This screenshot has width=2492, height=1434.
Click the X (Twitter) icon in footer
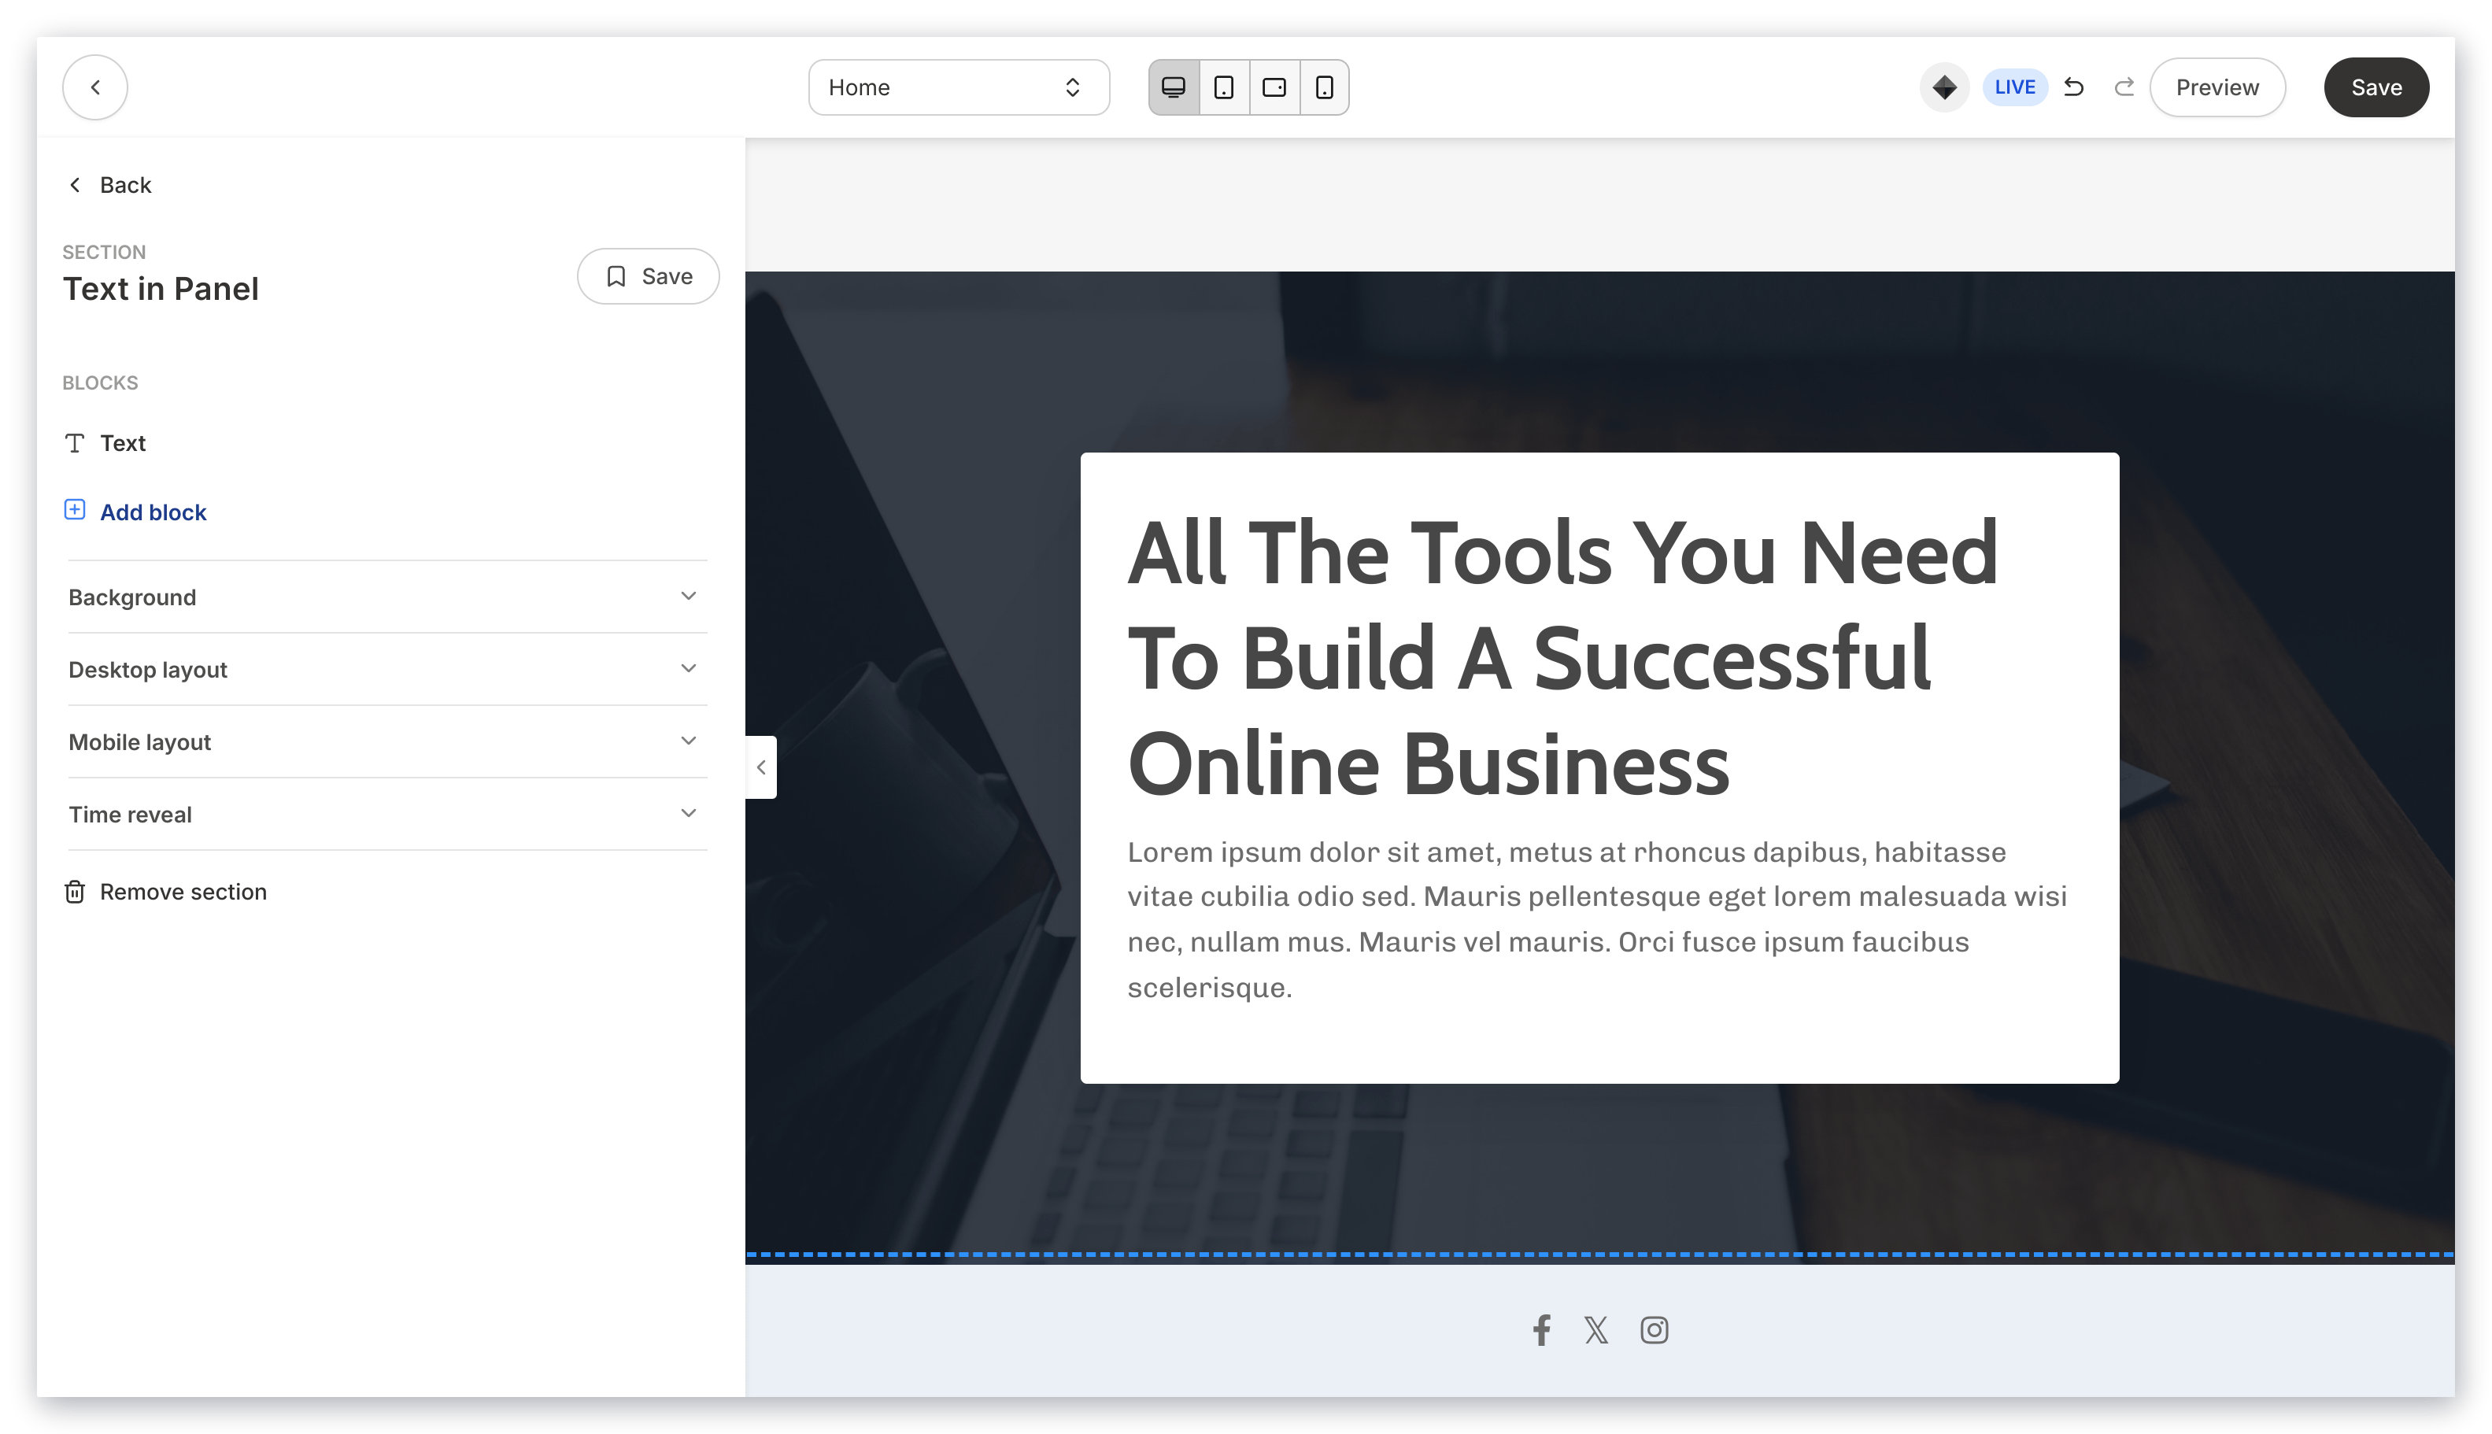coord(1595,1329)
